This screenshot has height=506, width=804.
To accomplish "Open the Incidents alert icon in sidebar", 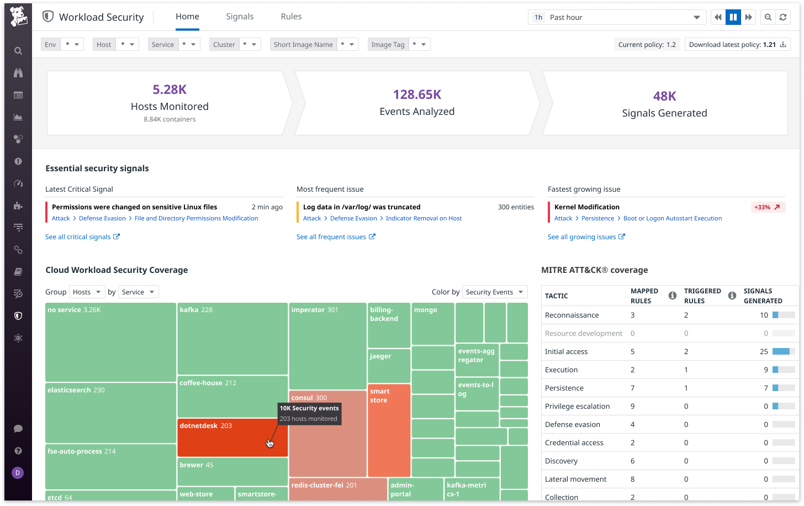I will coord(18,161).
